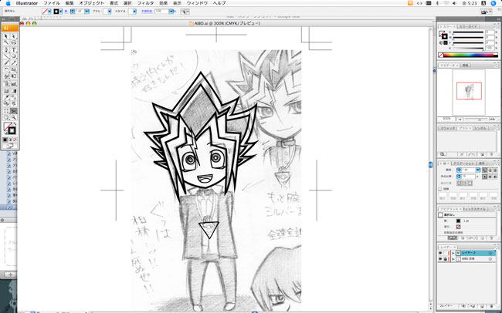The width and height of the screenshot is (502, 313).
Task: Open the ウィンドウ menu
Action: point(197,3)
